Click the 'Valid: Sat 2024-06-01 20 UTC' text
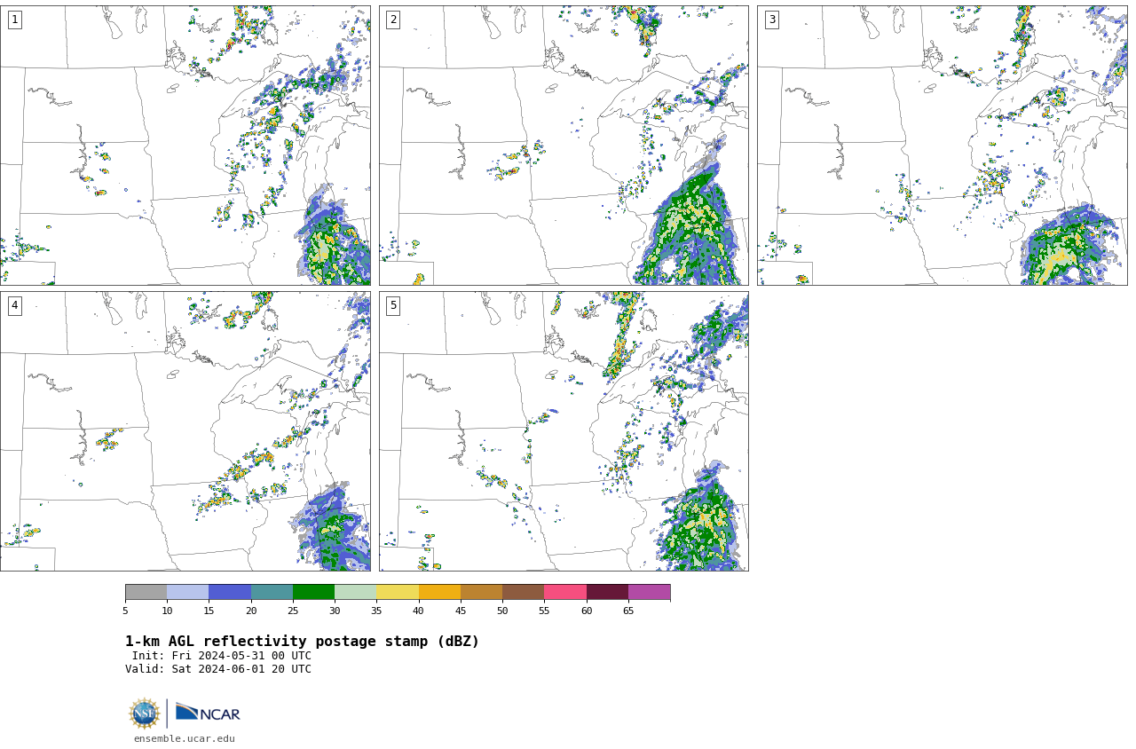The width and height of the screenshot is (1136, 749). (x=218, y=669)
